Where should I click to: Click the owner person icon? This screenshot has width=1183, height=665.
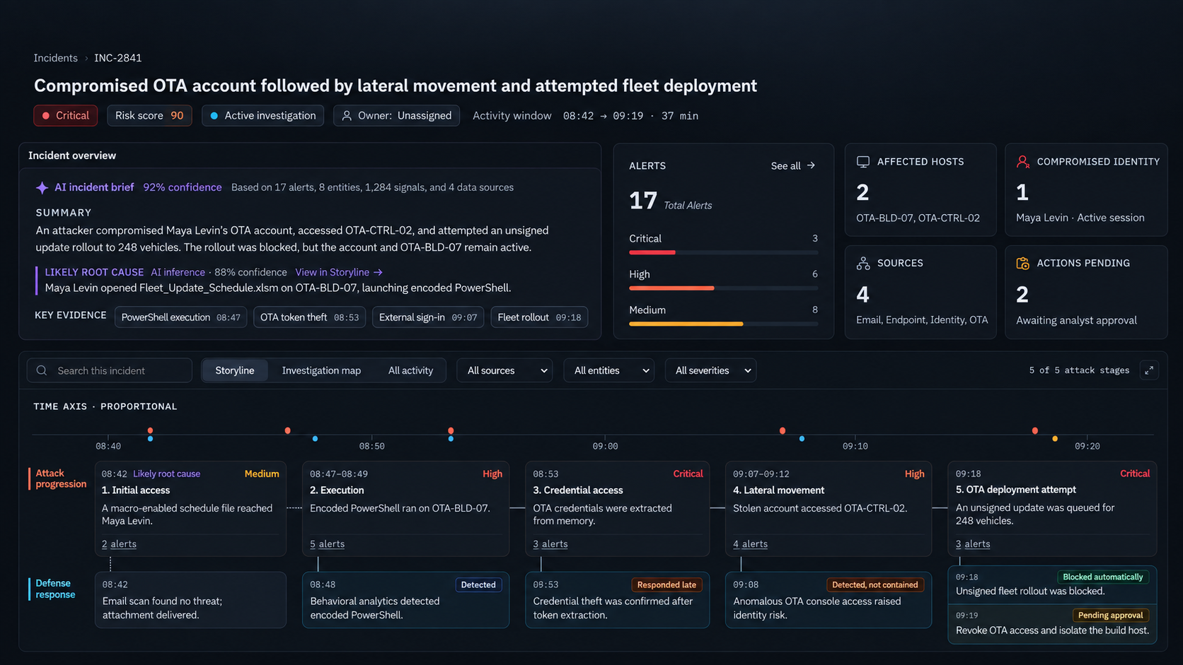pos(347,116)
